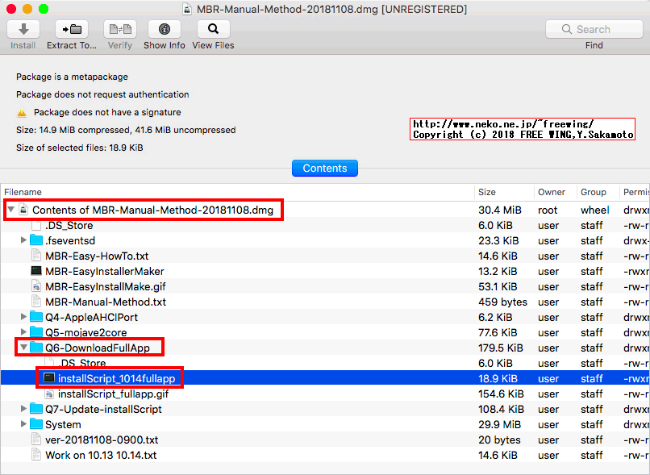Viewport: 650px width, 475px height.
Task: Click the root owner cell
Action: point(548,210)
